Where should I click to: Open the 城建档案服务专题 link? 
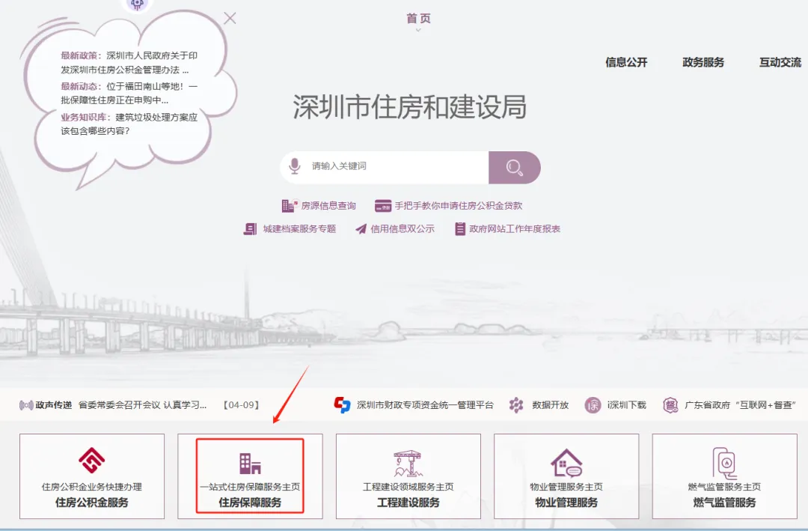coord(299,229)
